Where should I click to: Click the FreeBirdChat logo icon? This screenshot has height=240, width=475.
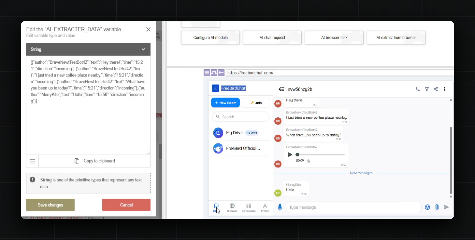(x=216, y=88)
